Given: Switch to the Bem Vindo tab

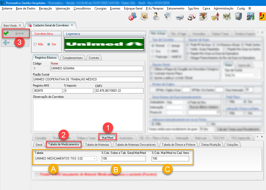Looking at the screenshot, I should point(10,25).
